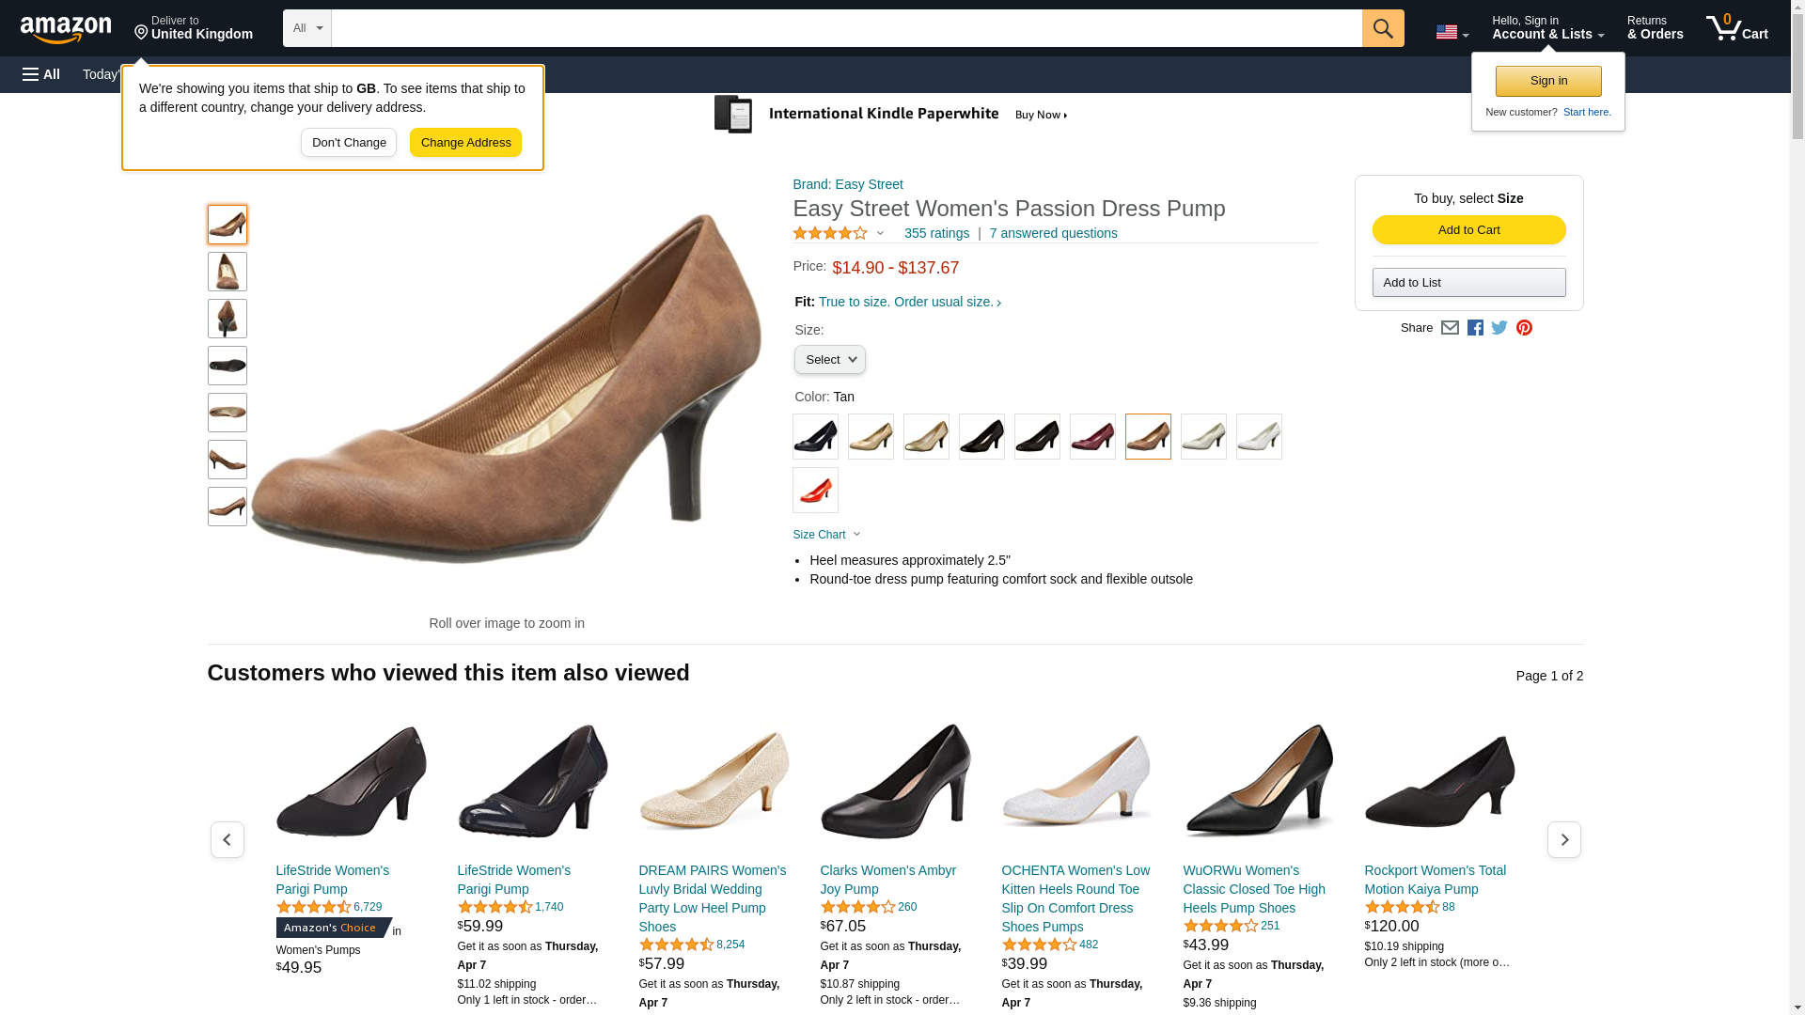
Task: Show next carousel page arrow
Action: pos(1563,839)
